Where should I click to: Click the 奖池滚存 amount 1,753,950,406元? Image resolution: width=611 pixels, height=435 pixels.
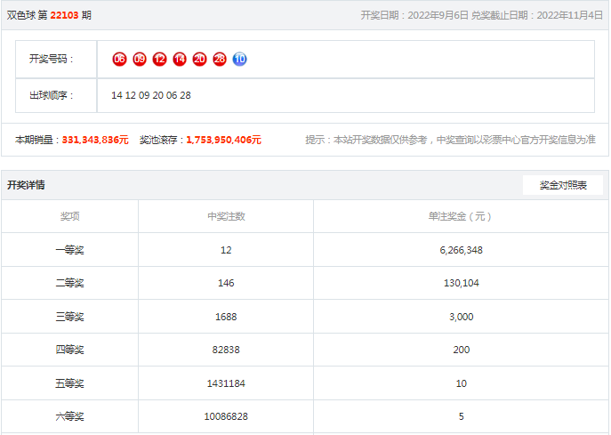pos(223,140)
